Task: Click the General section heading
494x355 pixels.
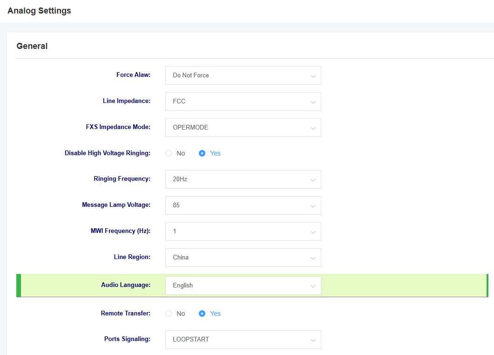Action: [32, 46]
